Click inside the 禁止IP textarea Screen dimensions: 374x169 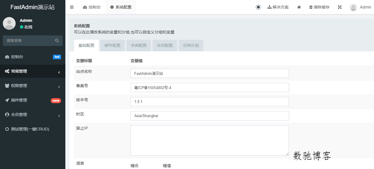click(x=209, y=141)
